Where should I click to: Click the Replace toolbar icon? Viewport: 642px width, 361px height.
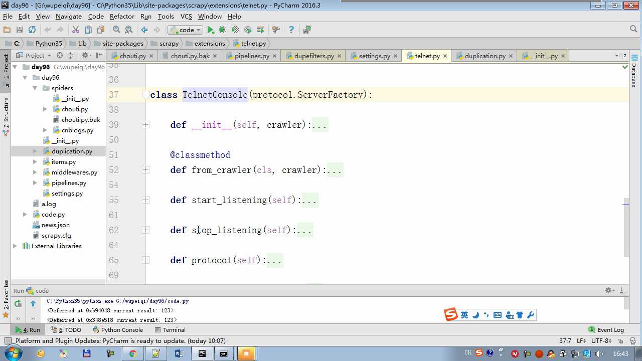[x=129, y=30]
